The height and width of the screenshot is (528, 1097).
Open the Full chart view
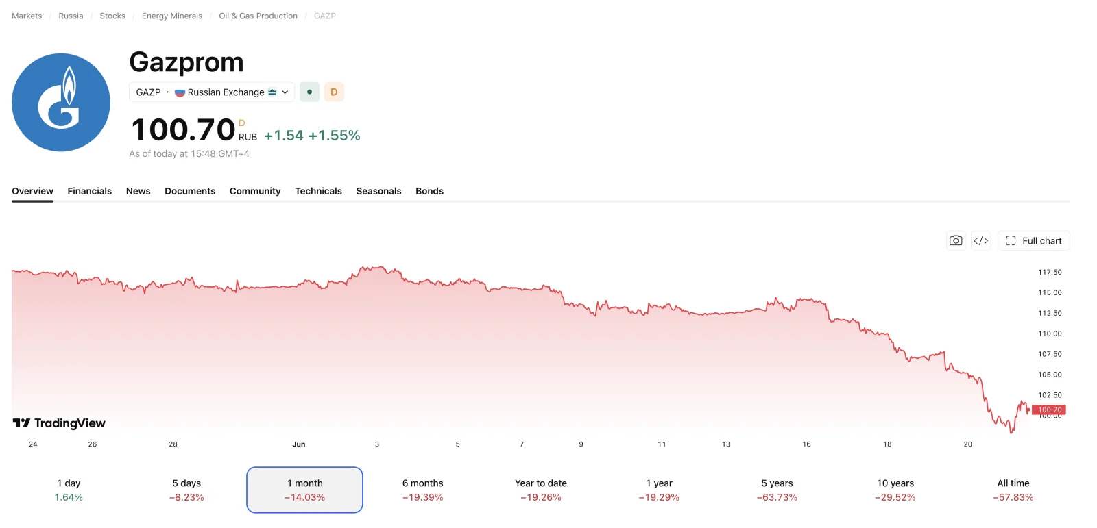pos(1034,240)
